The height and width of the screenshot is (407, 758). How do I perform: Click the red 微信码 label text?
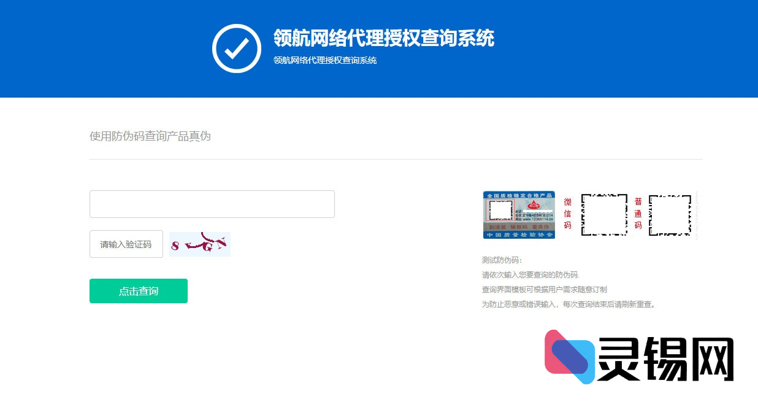567,214
